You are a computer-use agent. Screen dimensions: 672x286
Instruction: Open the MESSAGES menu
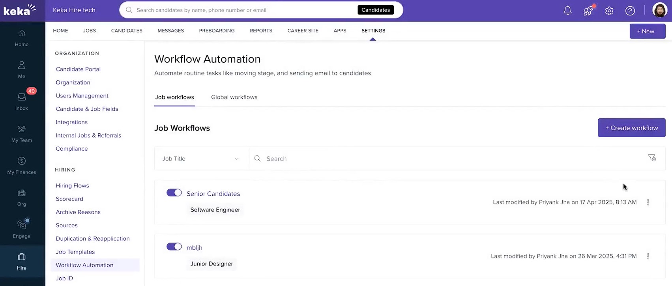(171, 31)
